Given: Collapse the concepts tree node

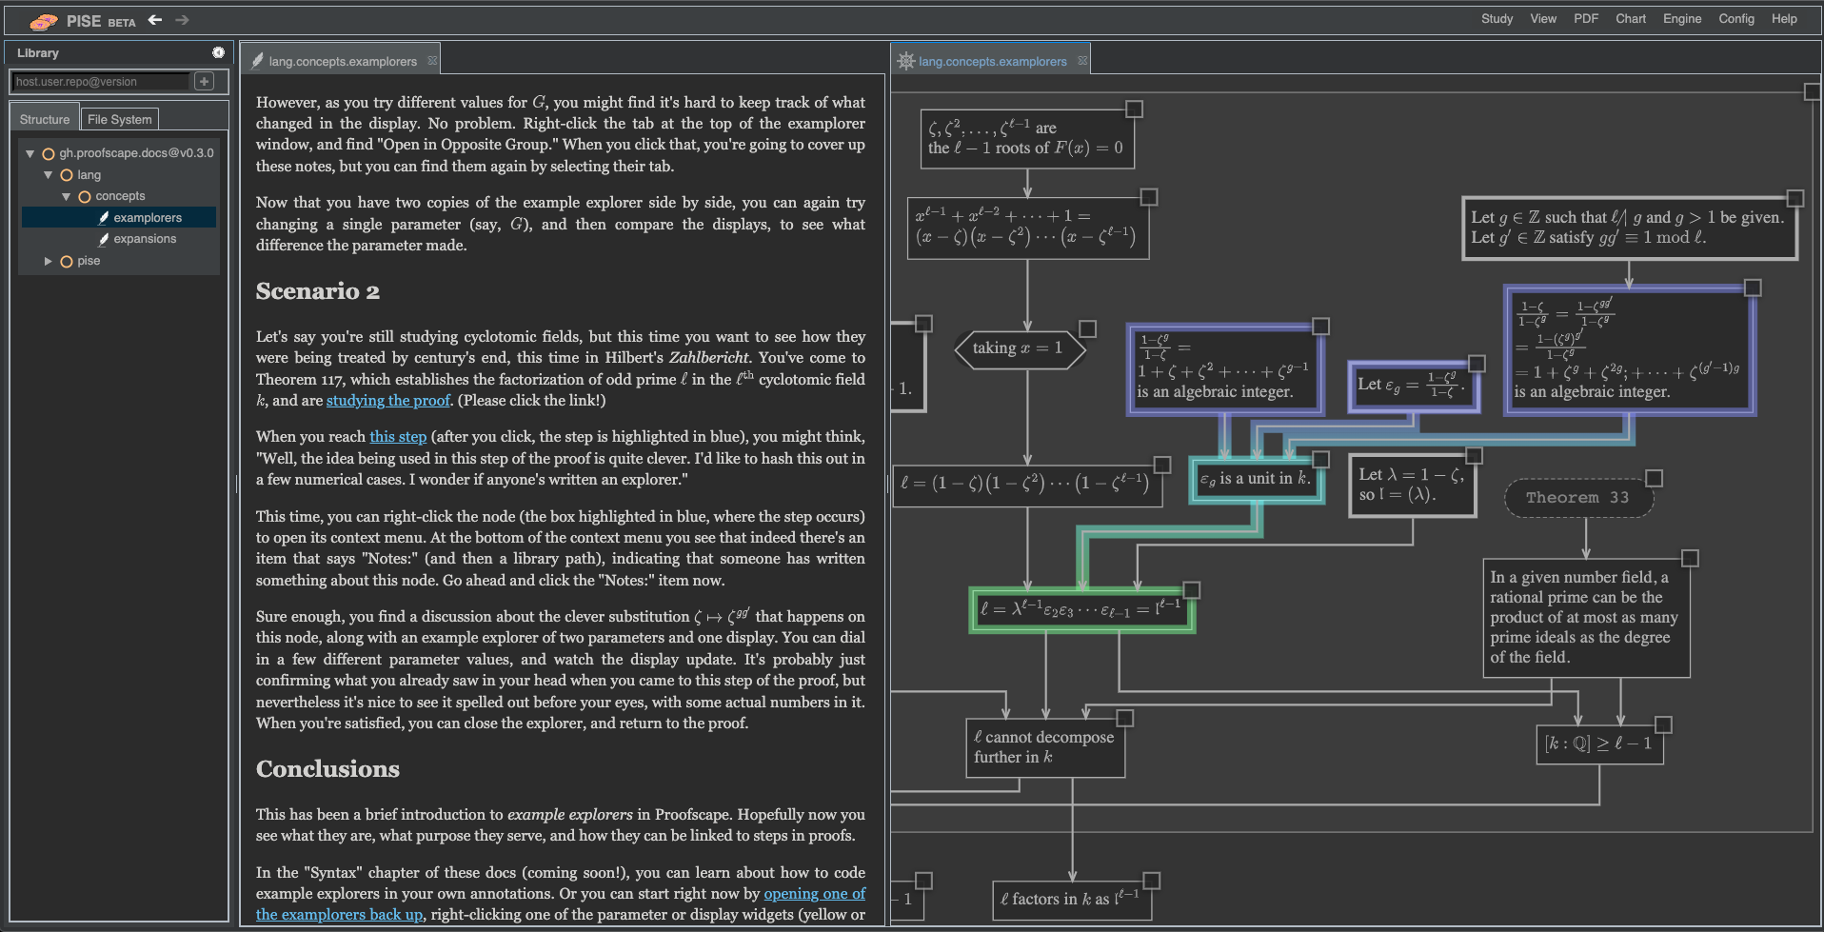Looking at the screenshot, I should point(66,197).
